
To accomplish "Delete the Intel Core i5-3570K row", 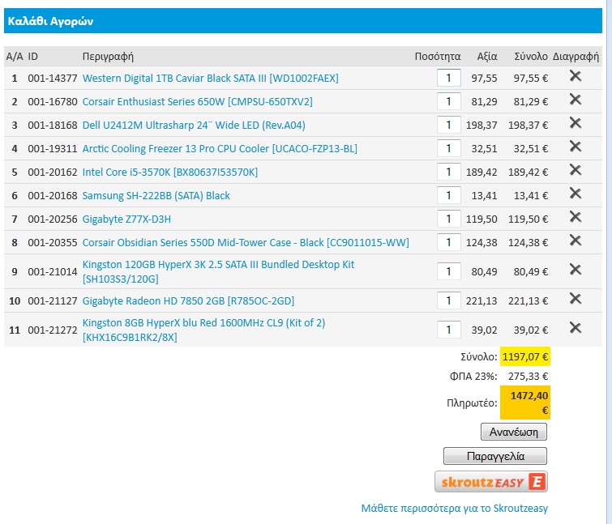I will tap(576, 169).
